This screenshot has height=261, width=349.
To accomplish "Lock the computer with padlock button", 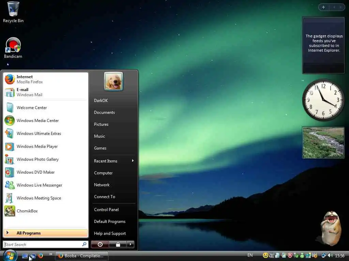I will [x=118, y=245].
